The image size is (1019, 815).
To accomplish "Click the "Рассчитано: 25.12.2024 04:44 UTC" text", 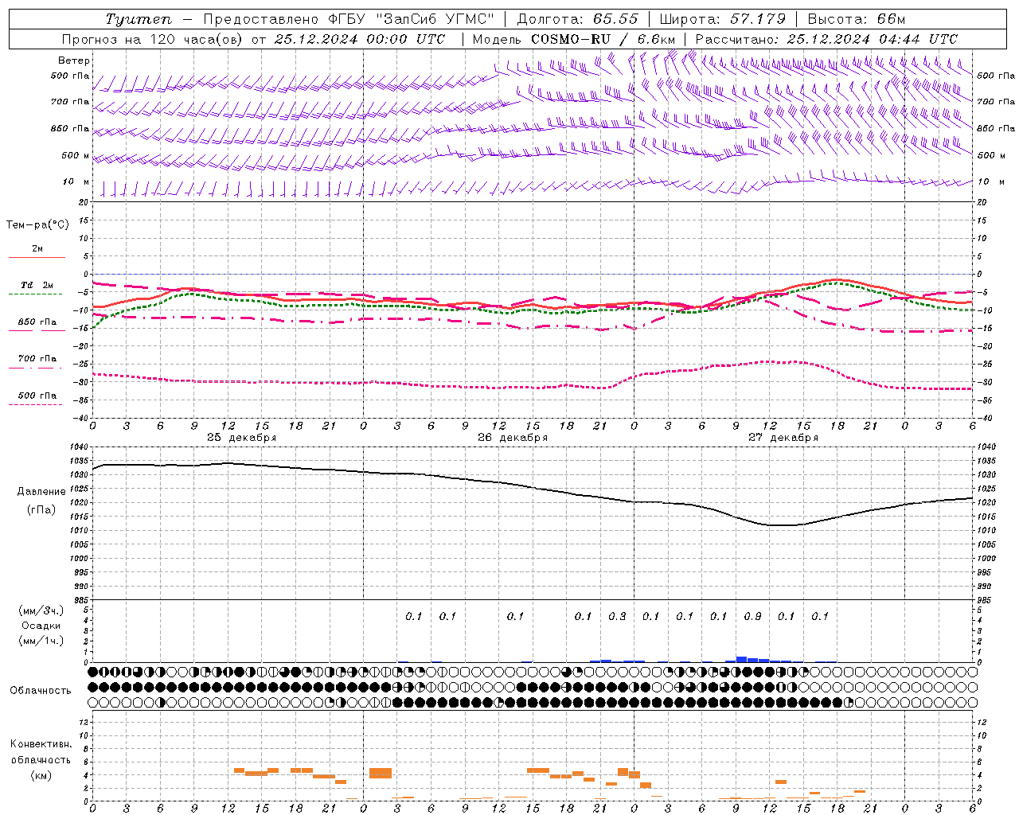I will coord(826,39).
